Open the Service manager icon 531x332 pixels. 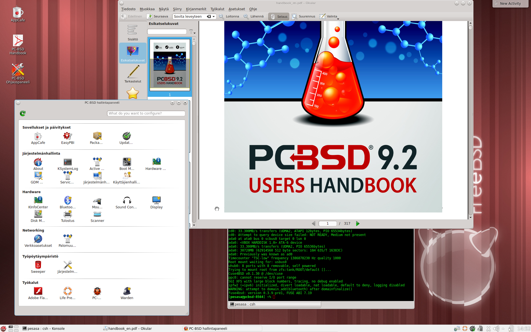(x=67, y=178)
